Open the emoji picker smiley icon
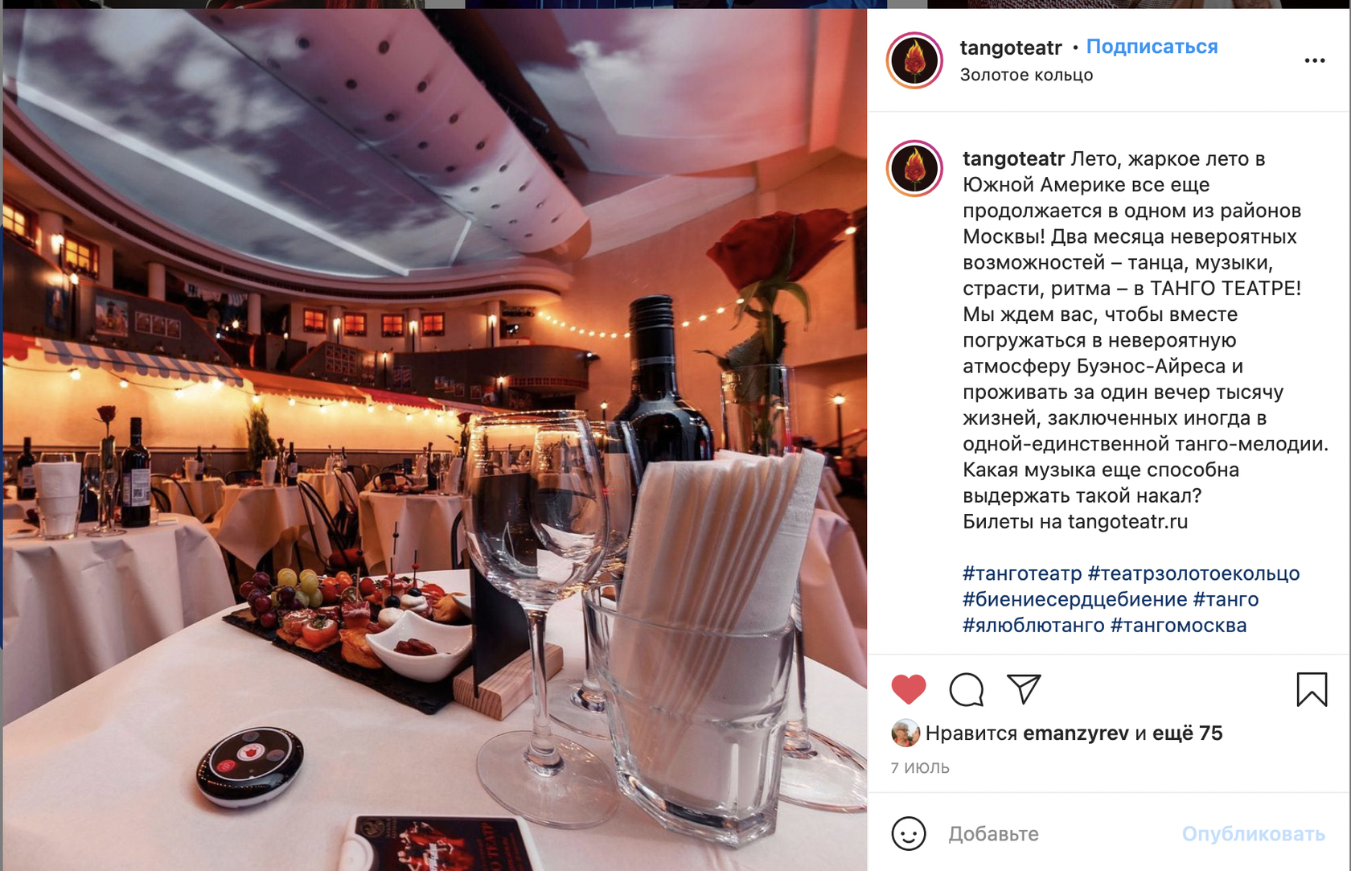The width and height of the screenshot is (1351, 871). click(x=909, y=833)
